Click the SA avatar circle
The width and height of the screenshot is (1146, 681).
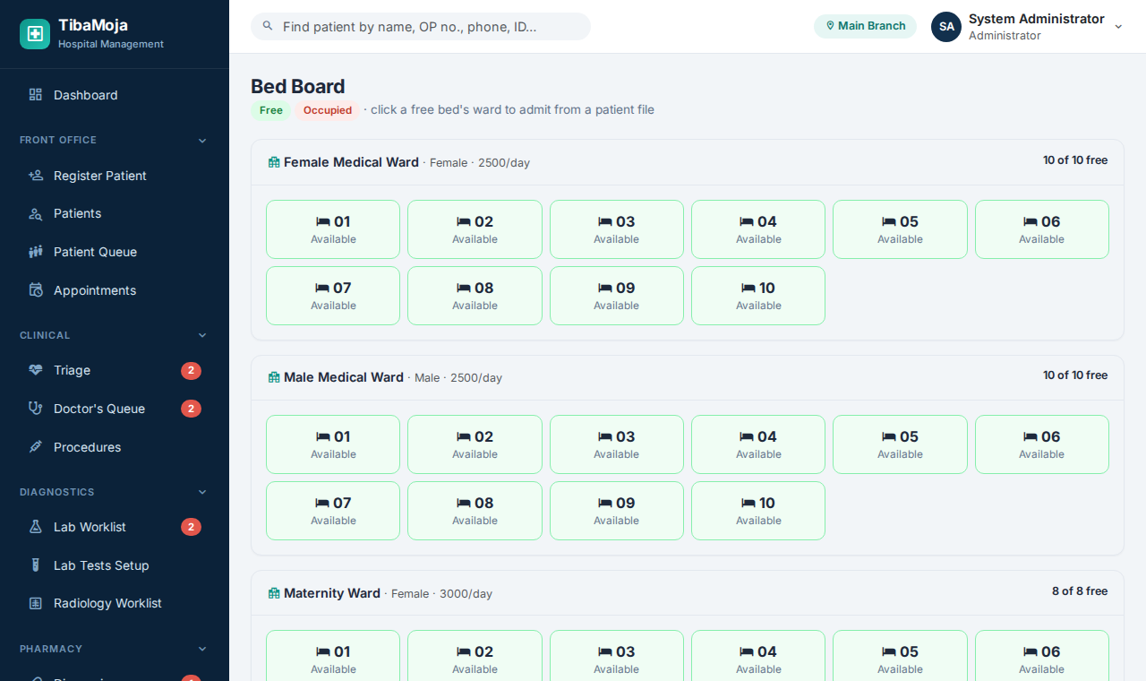[x=946, y=27]
